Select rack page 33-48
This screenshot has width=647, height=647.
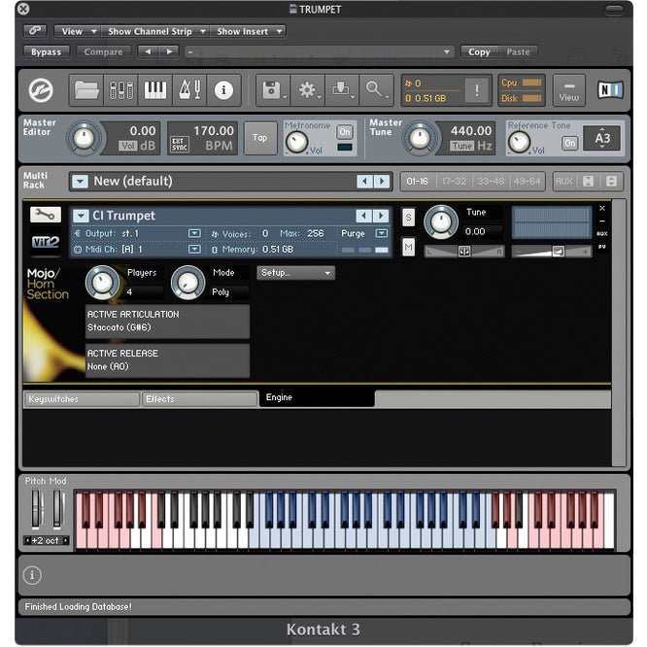491,181
